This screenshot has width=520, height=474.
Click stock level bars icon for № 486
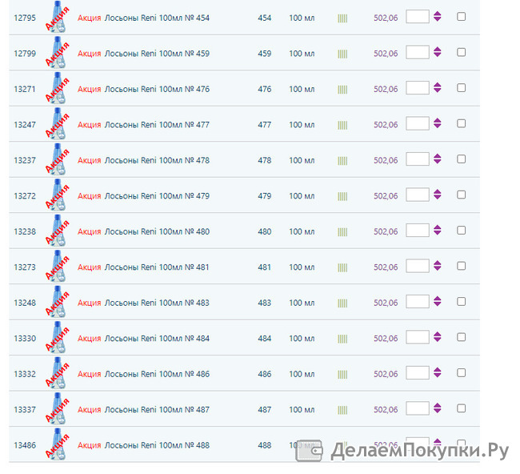pos(342,375)
